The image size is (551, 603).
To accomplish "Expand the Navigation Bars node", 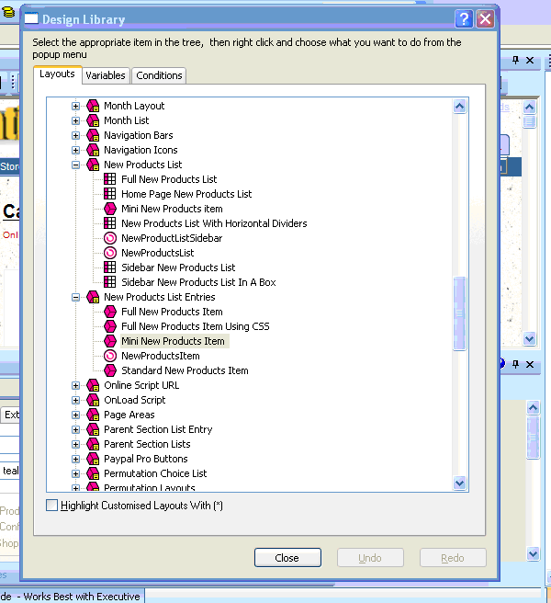I will click(x=76, y=135).
